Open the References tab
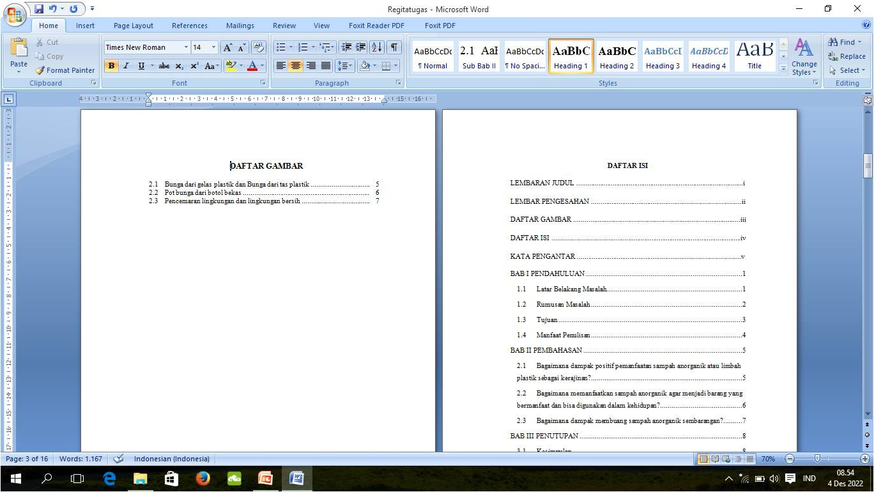Screen dimensions: 874x492 pos(190,26)
